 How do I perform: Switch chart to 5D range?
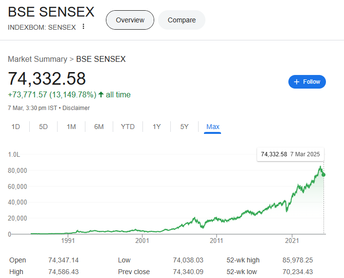click(43, 127)
